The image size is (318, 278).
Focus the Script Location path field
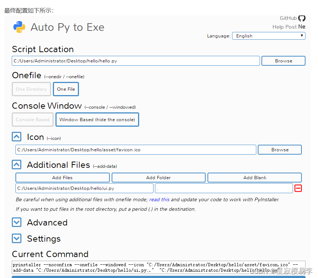[x=136, y=61]
